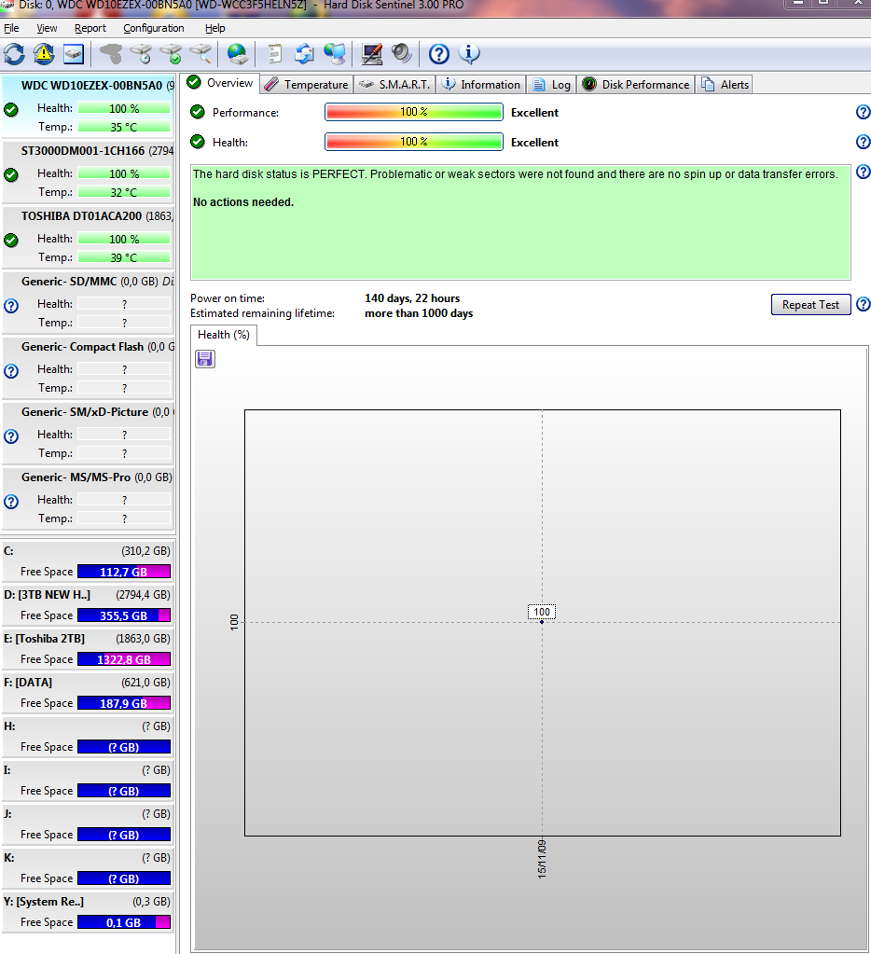Click the save floppy icon above the health graph
Viewport: 871px width, 954px height.
[205, 359]
